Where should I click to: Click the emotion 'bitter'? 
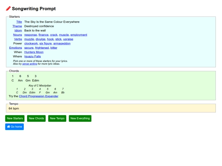click(54, 48)
